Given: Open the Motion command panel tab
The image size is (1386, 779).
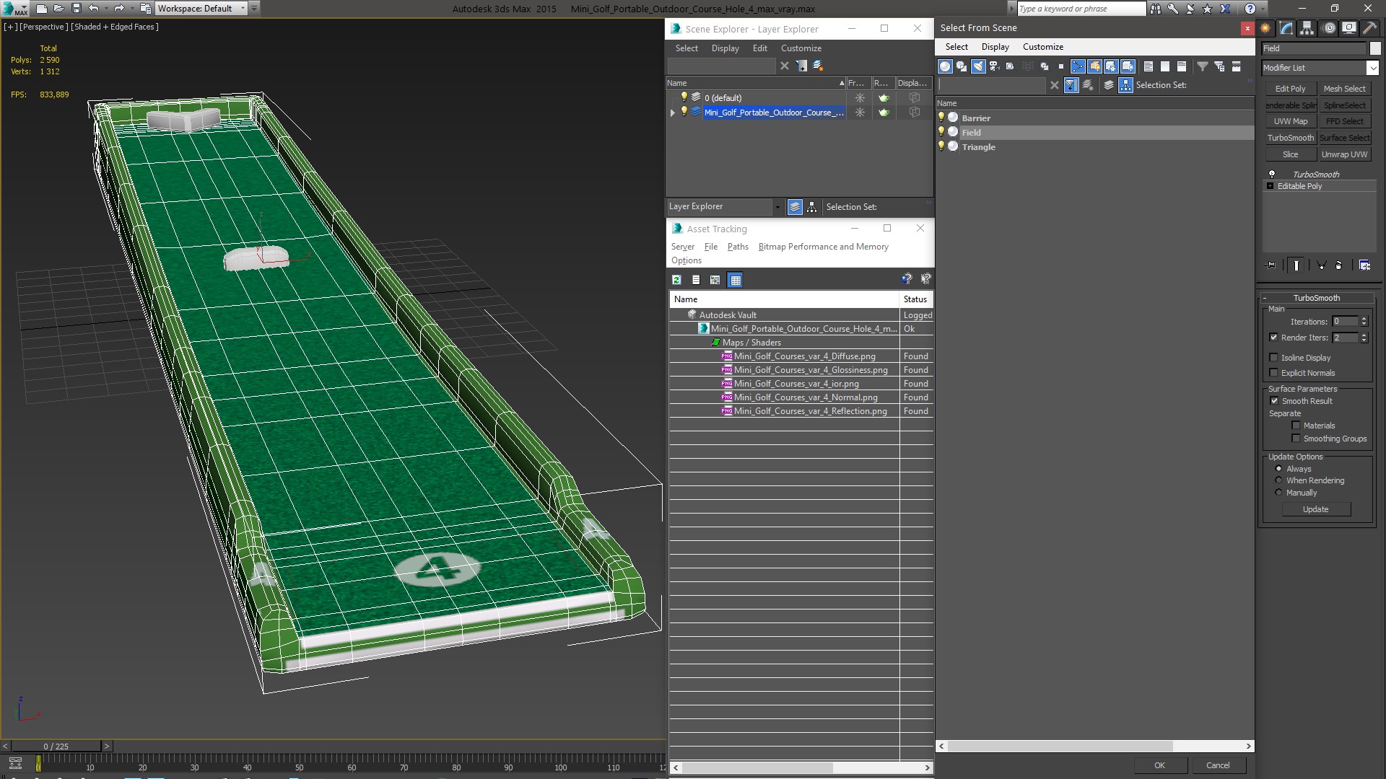Looking at the screenshot, I should (x=1328, y=28).
